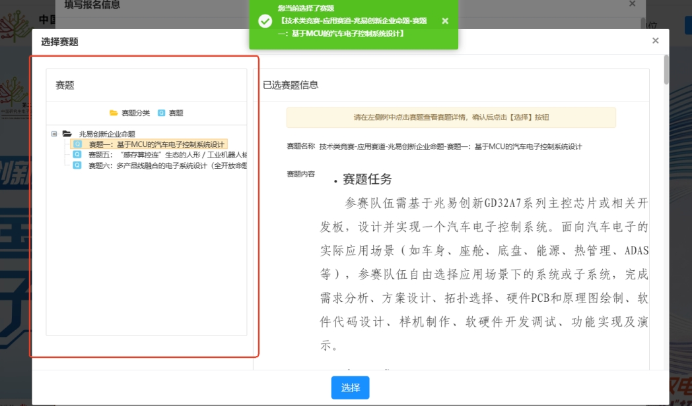Click the blue icon before 赛题一
This screenshot has width=692, height=406.
click(x=77, y=144)
